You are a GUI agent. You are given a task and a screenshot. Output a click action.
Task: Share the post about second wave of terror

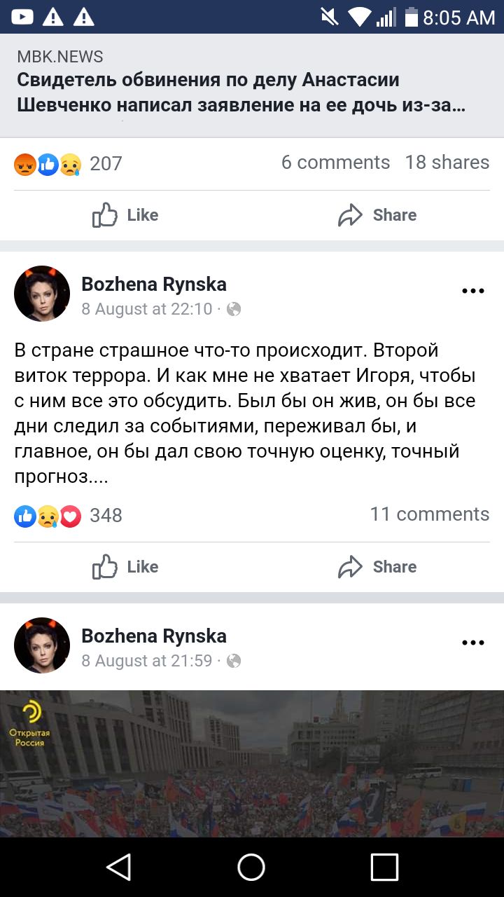pos(377,567)
